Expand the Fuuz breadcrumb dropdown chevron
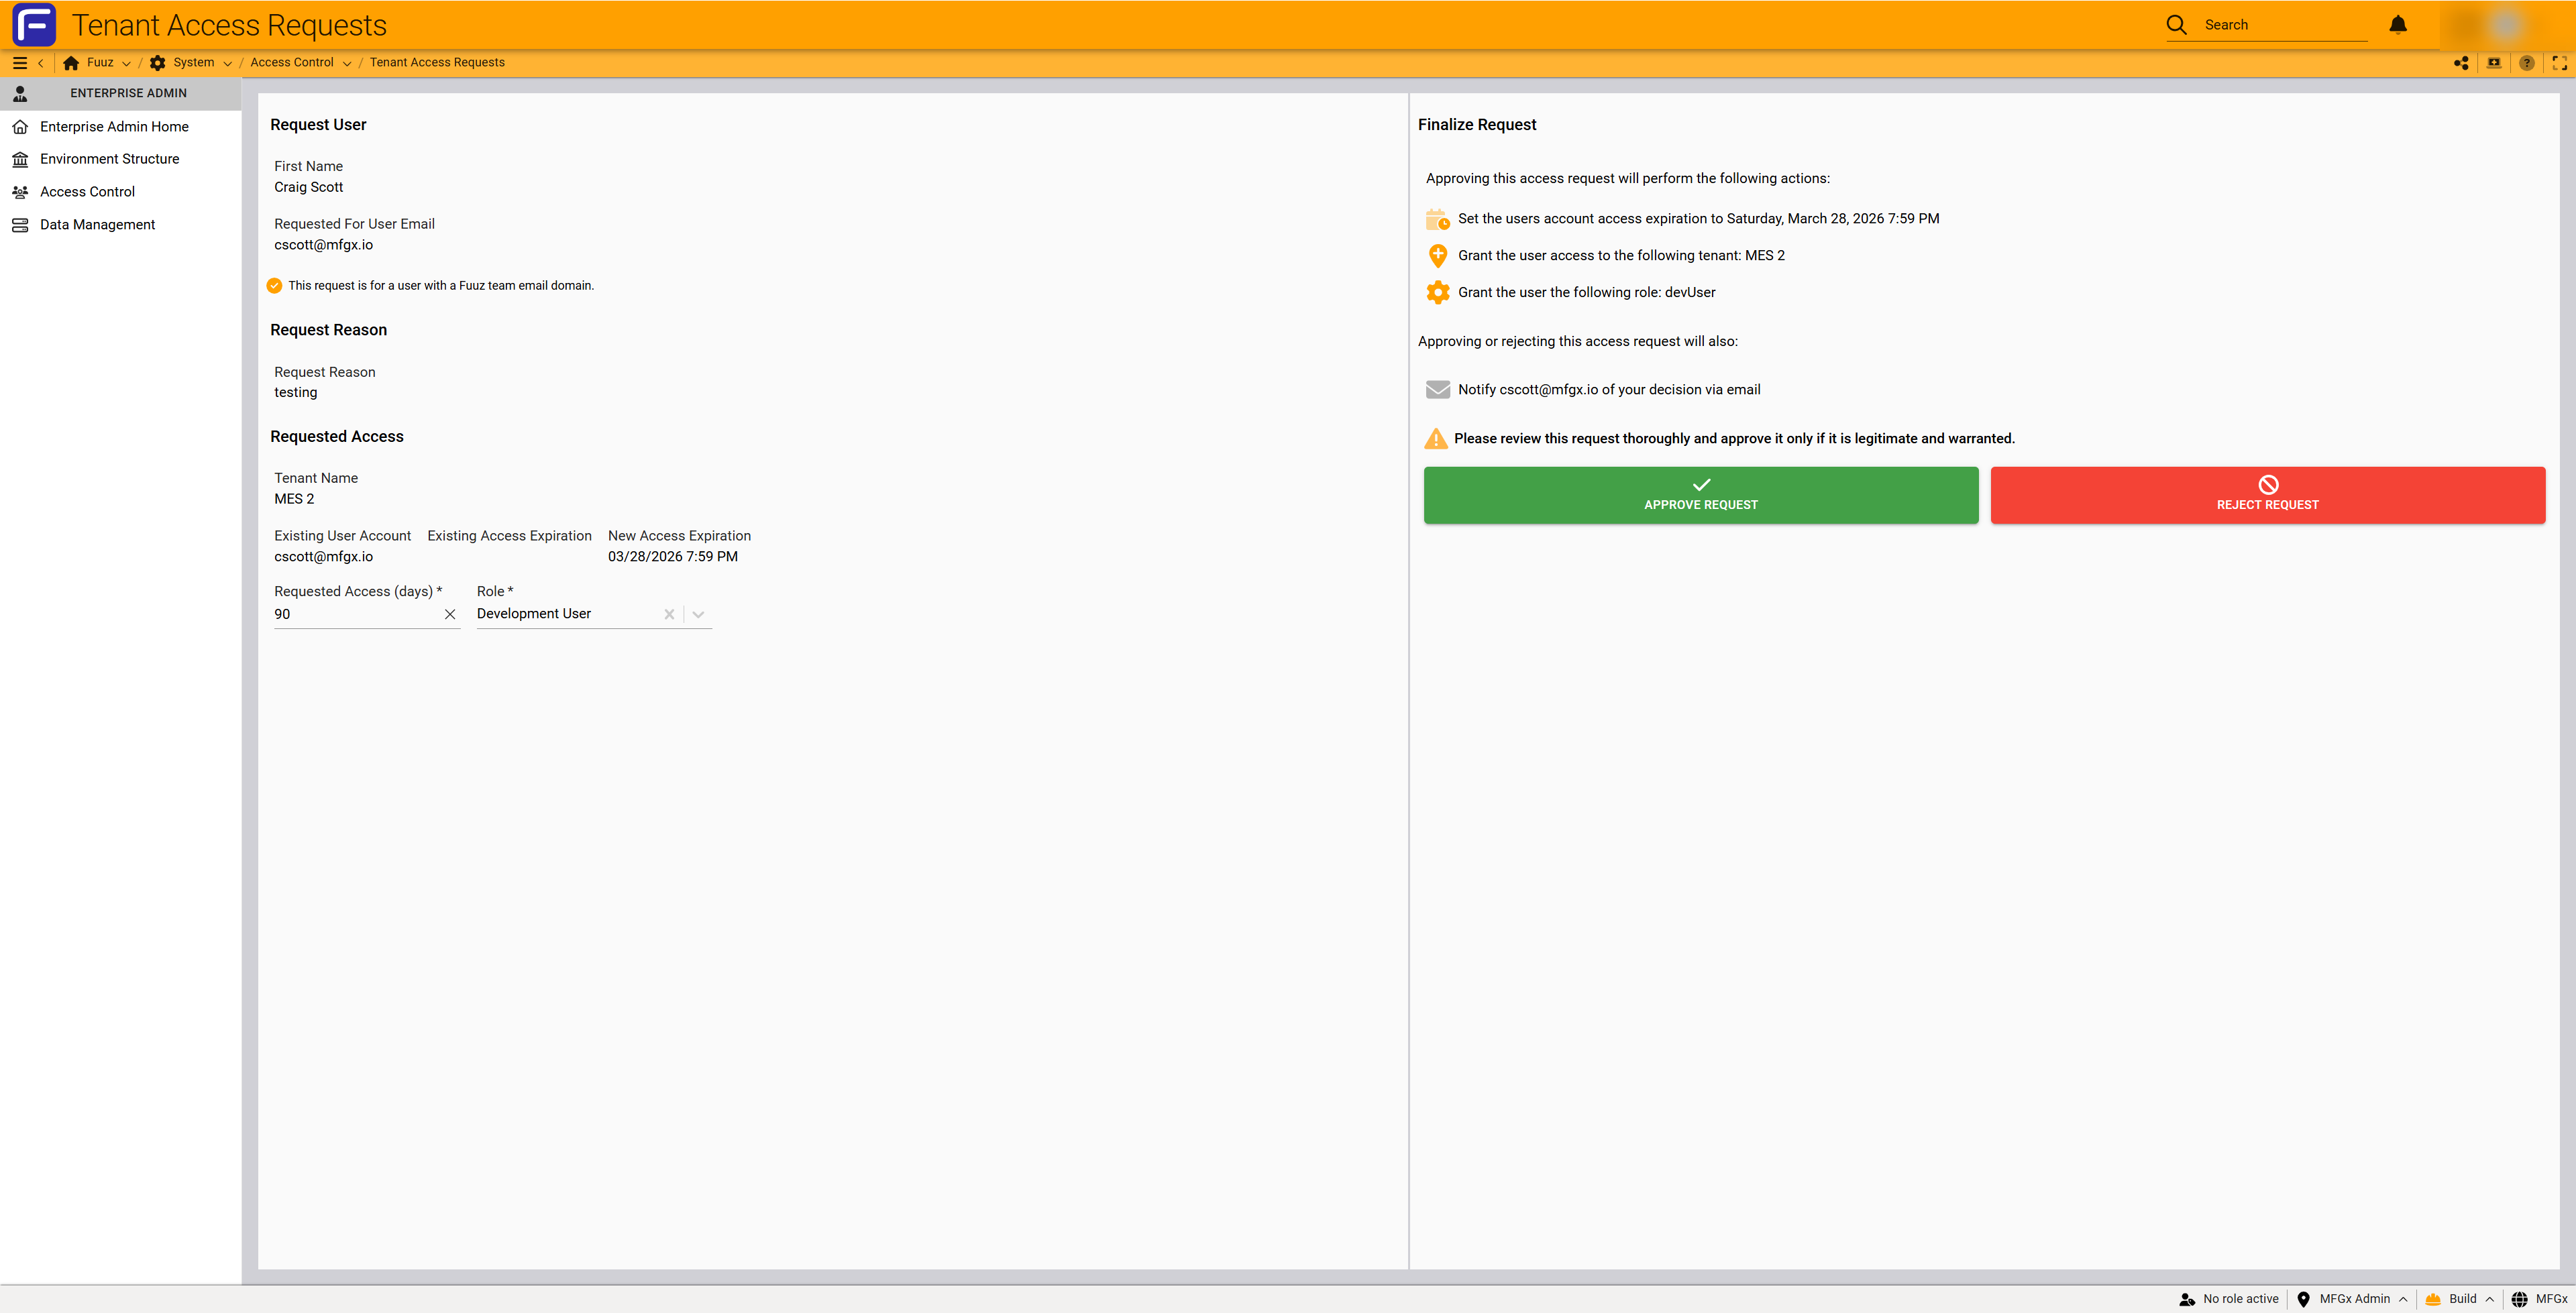2576x1313 pixels. 126,63
